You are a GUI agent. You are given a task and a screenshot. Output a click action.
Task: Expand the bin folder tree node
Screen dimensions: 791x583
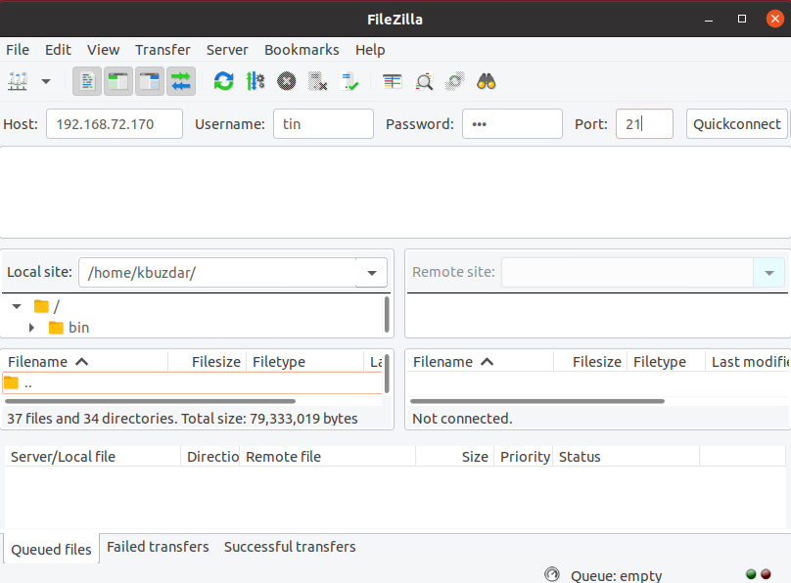[31, 328]
